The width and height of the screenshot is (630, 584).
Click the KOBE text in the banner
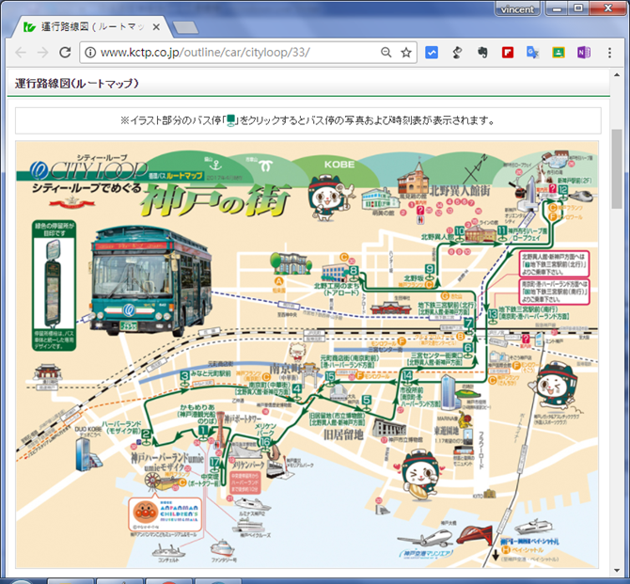(339, 165)
